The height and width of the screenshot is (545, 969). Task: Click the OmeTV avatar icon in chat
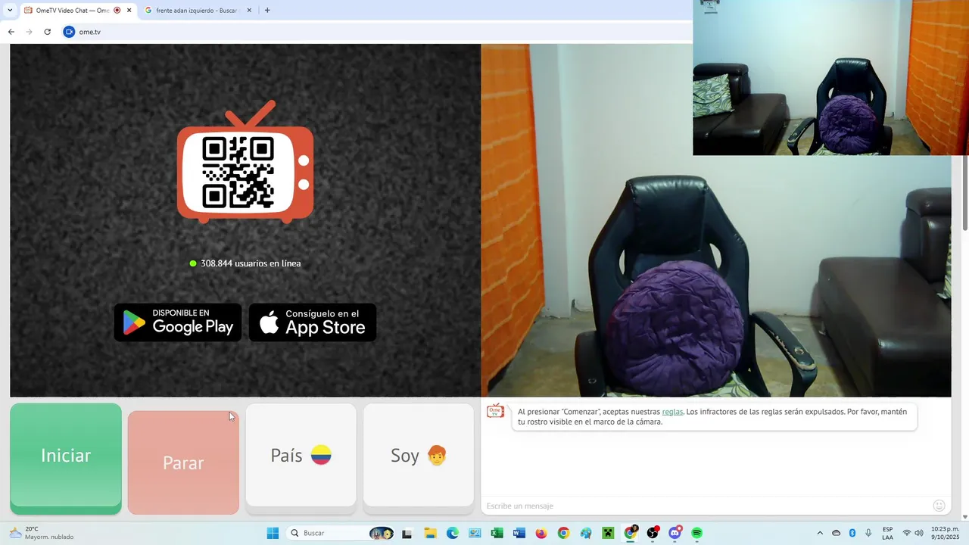(495, 411)
